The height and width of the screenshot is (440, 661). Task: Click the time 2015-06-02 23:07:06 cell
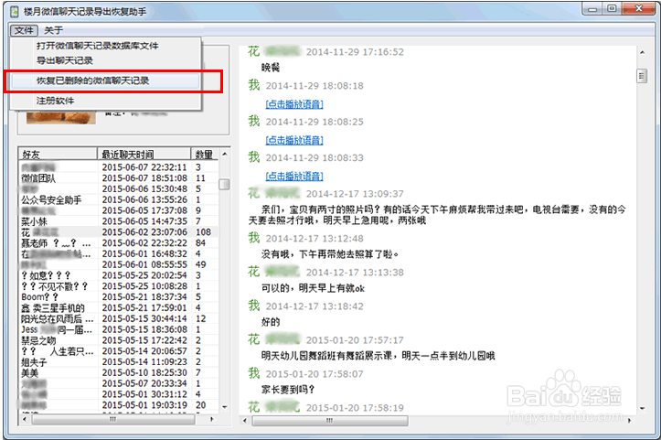click(144, 232)
